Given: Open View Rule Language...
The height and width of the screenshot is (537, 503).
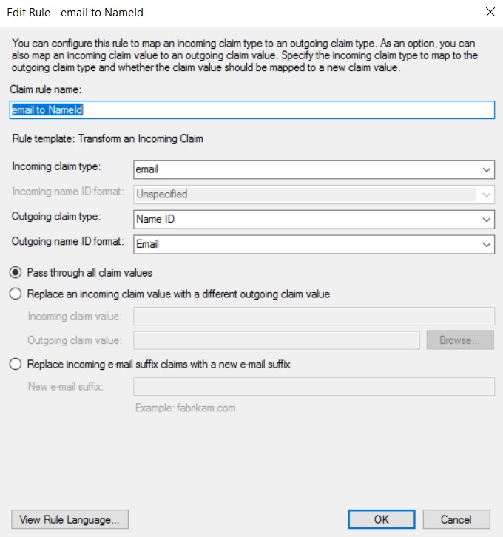Looking at the screenshot, I should [70, 519].
